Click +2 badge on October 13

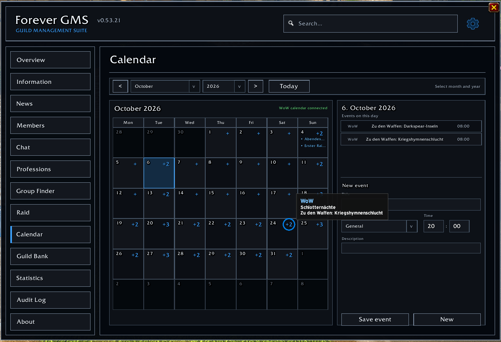[166, 194]
